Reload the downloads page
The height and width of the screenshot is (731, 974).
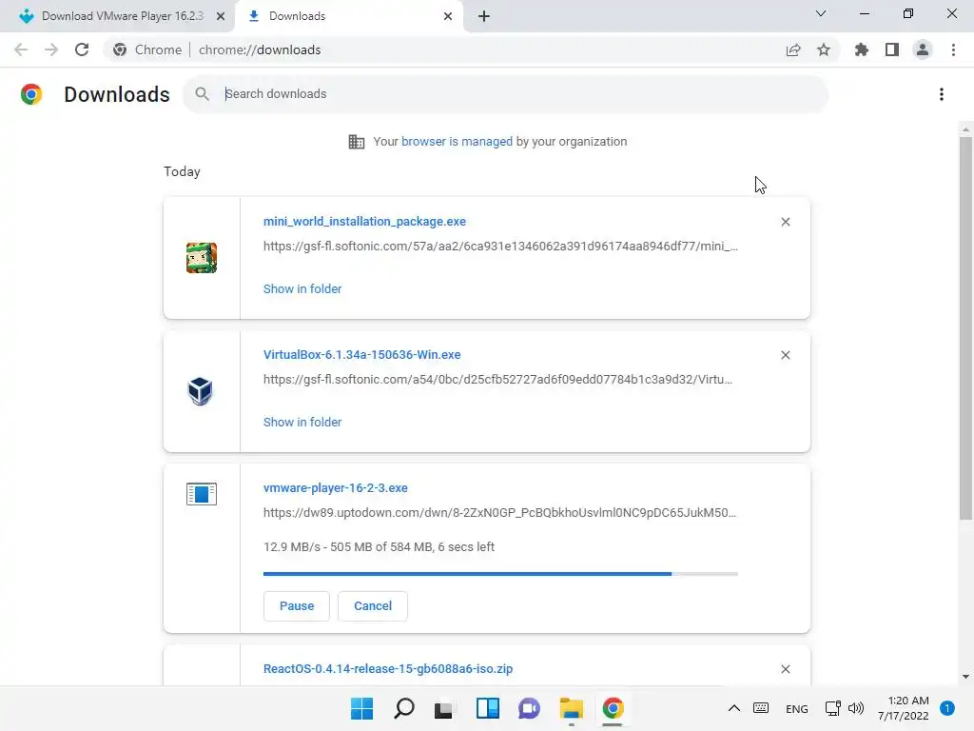click(82, 49)
